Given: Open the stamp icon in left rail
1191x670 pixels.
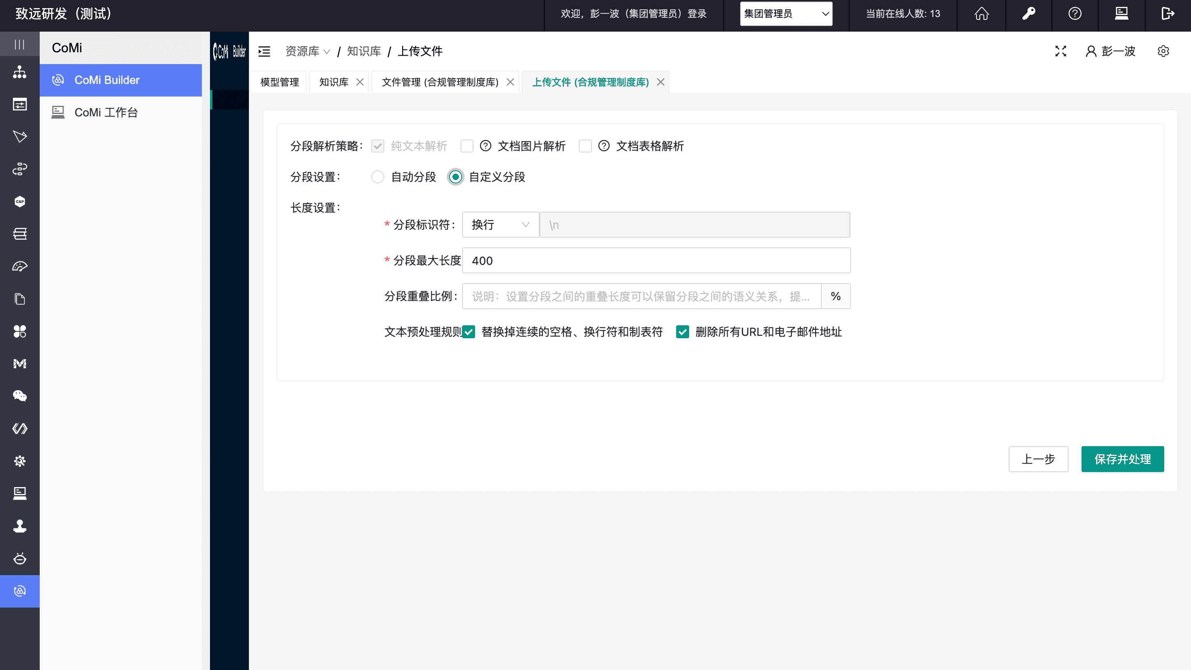Looking at the screenshot, I should (x=19, y=526).
